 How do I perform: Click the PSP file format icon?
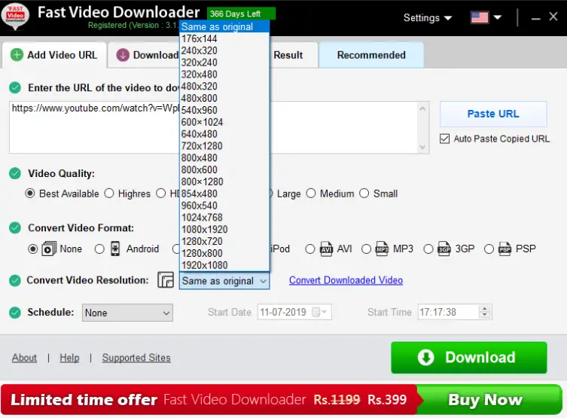[x=505, y=249]
